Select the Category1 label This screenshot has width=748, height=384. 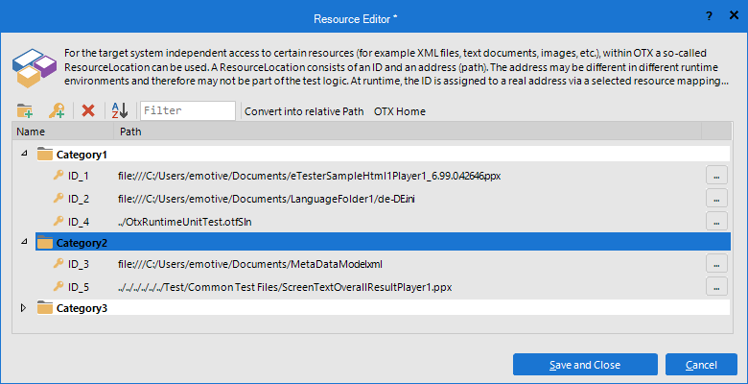pyautogui.click(x=82, y=155)
